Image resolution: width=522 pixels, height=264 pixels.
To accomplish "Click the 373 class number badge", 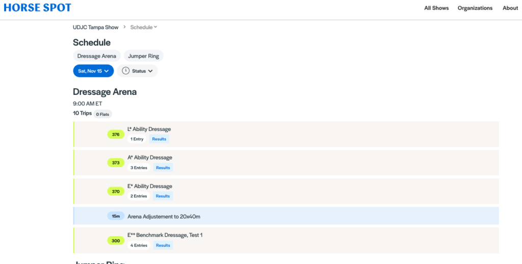I will tap(116, 163).
